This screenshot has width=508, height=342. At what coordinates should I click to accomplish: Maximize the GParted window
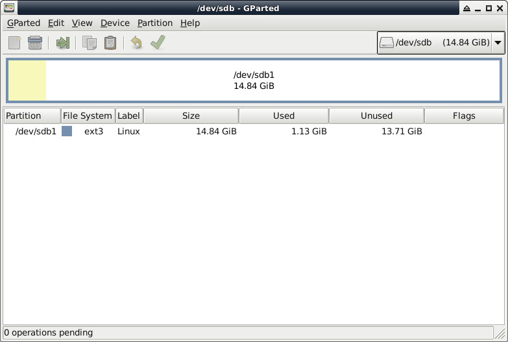tap(489, 8)
